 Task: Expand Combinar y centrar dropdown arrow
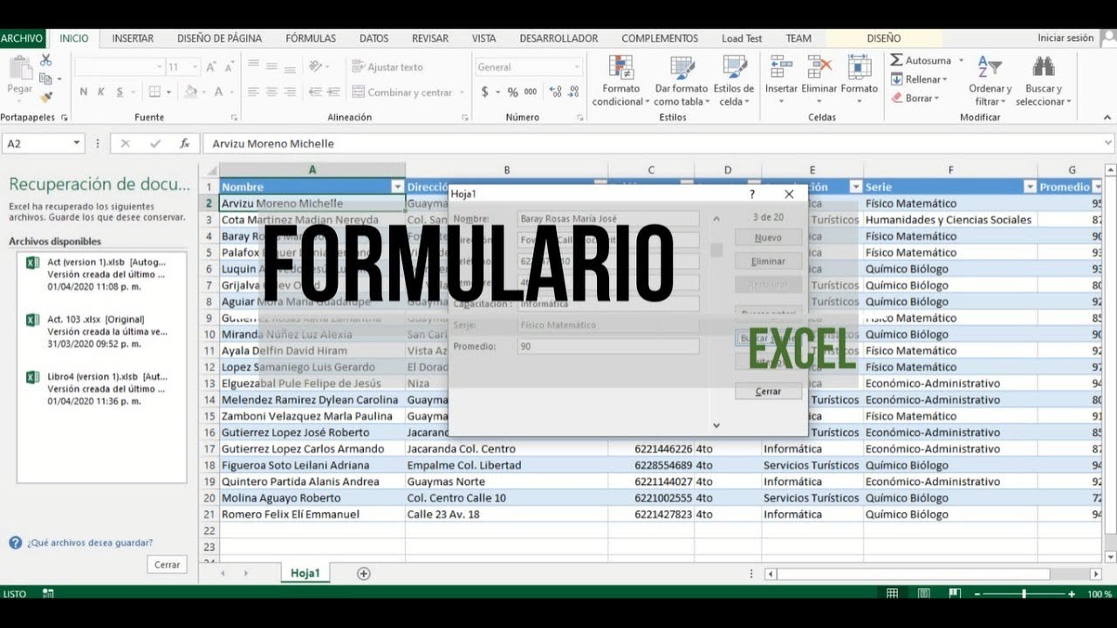point(460,92)
